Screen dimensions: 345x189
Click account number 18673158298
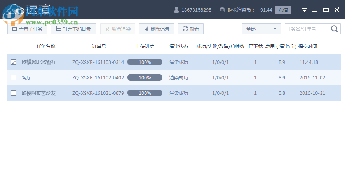pos(196,10)
